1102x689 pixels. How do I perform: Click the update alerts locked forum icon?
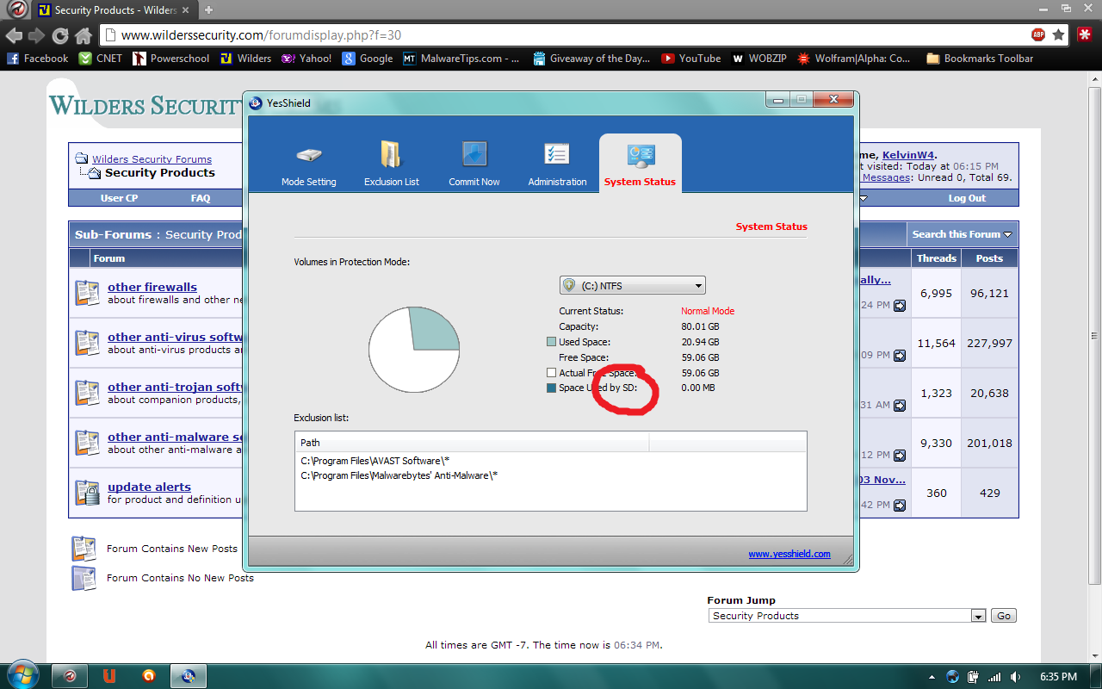[x=87, y=493]
